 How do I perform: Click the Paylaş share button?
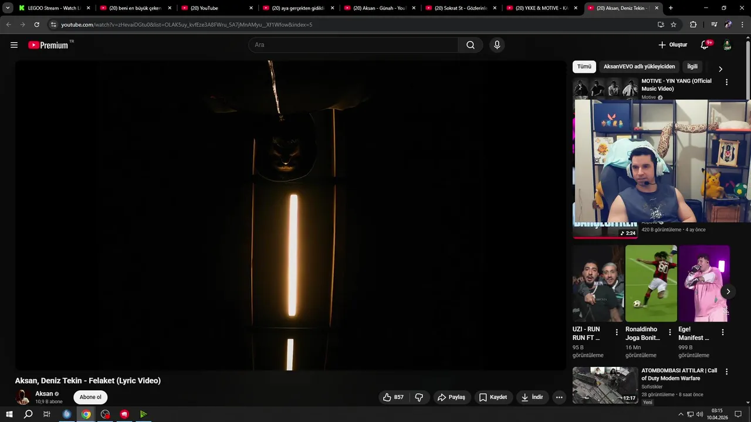(451, 397)
